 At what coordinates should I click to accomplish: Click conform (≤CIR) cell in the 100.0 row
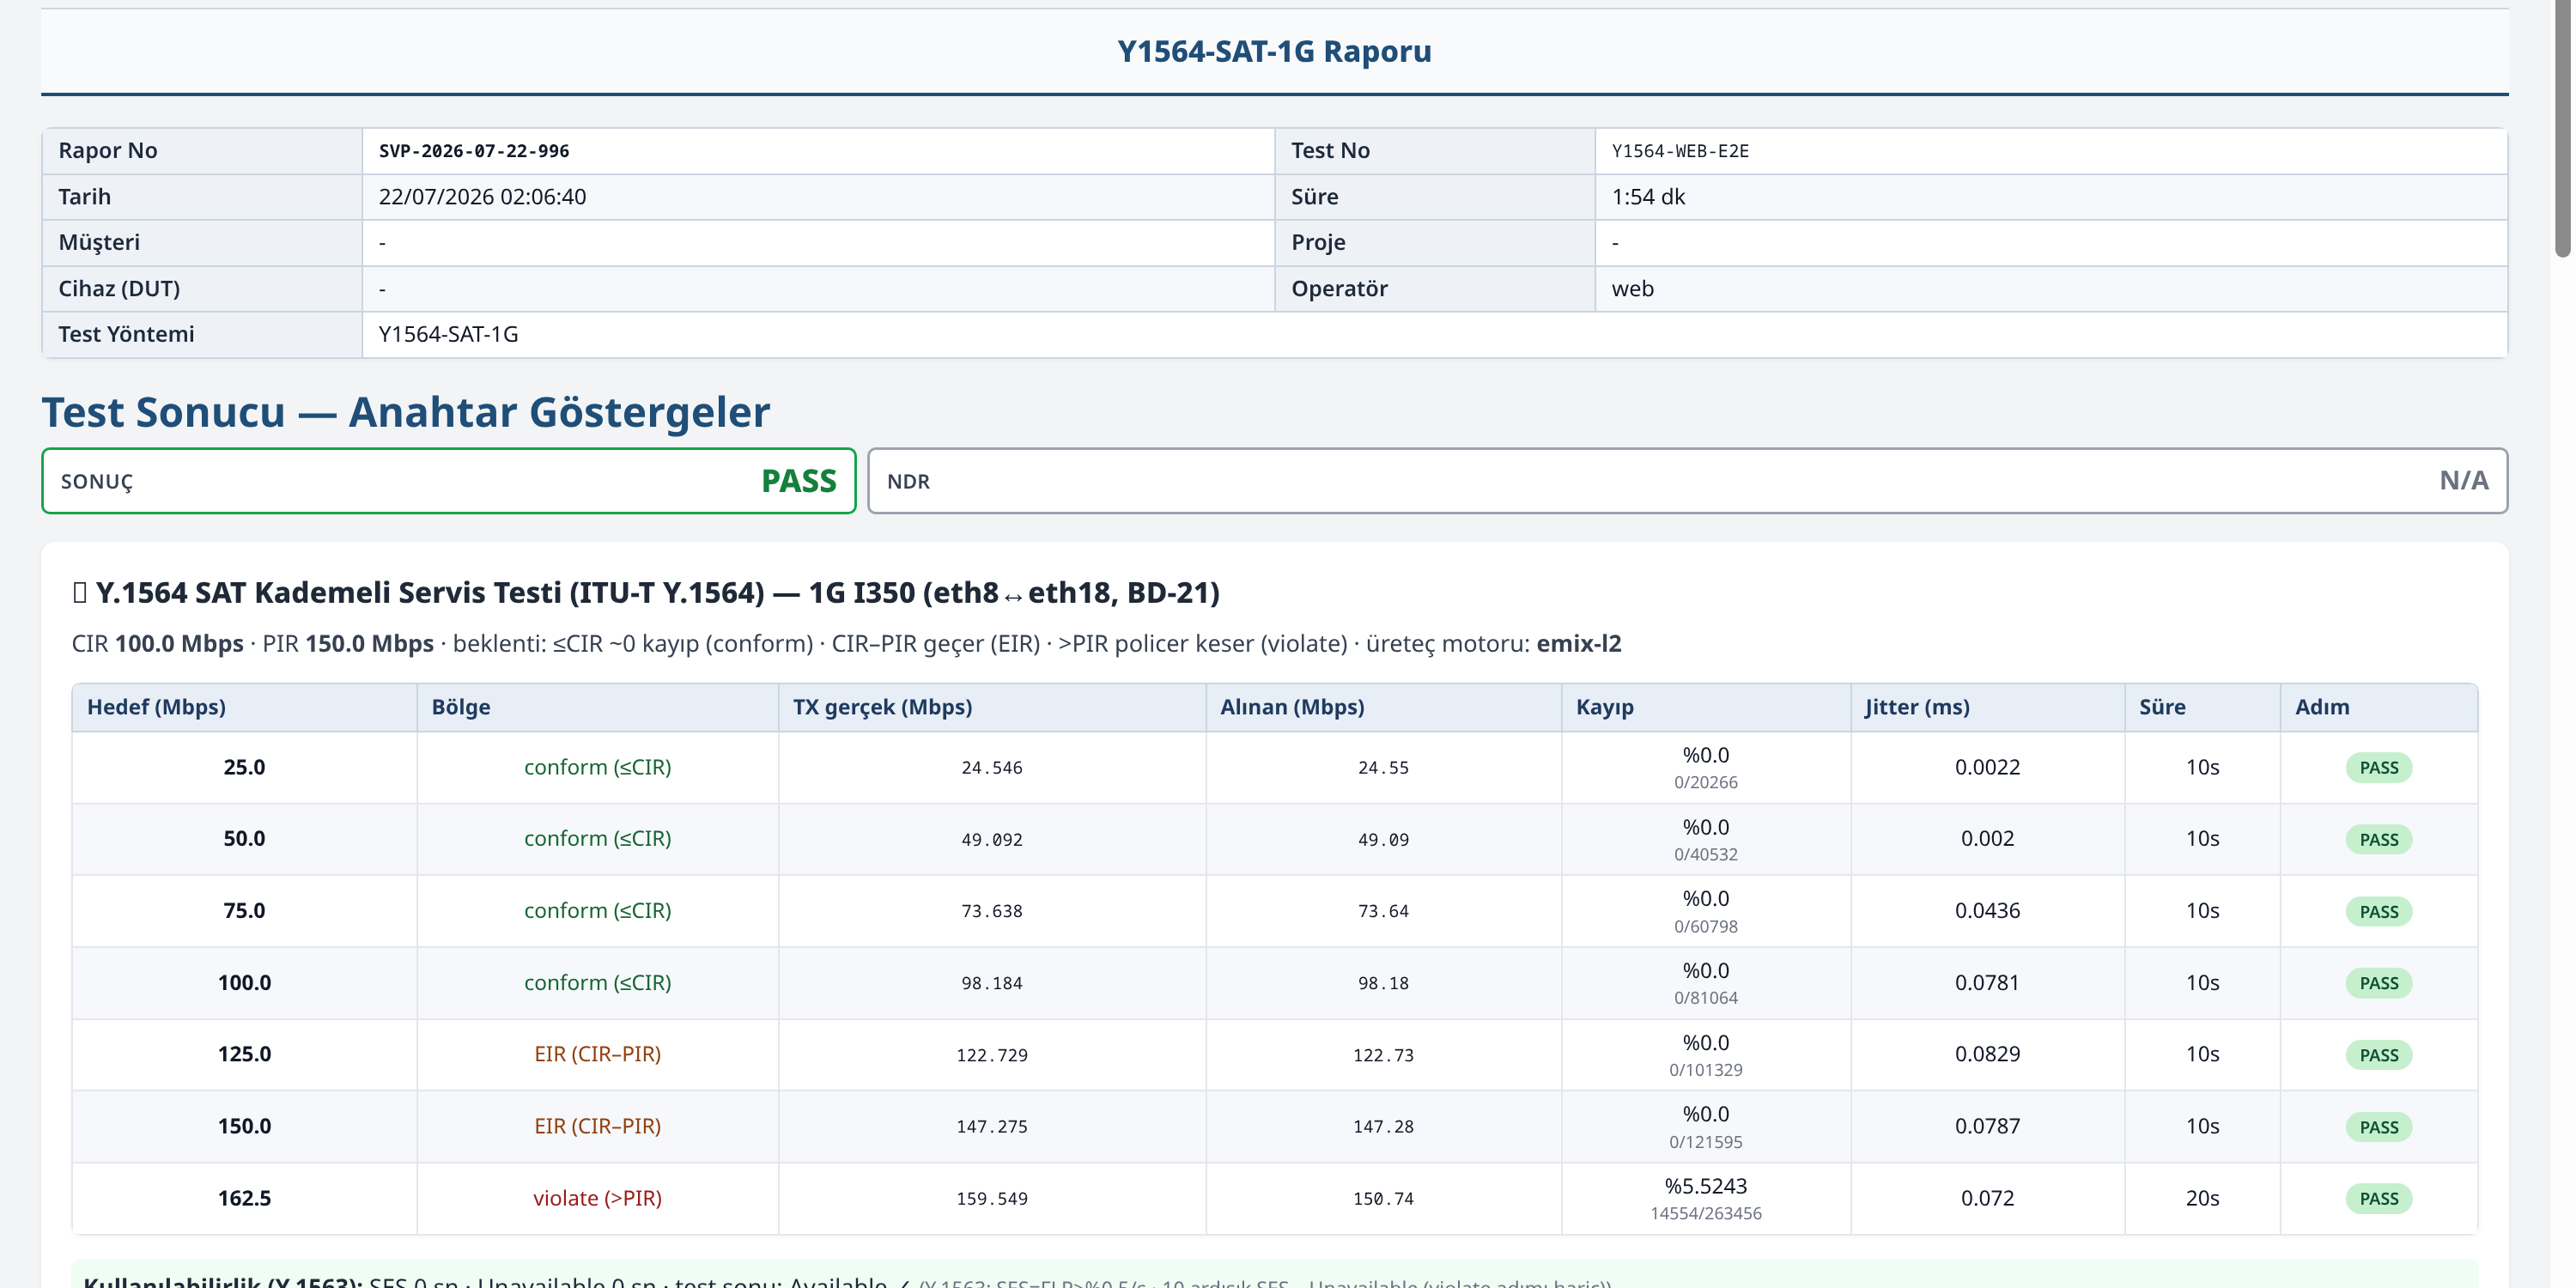coord(597,983)
